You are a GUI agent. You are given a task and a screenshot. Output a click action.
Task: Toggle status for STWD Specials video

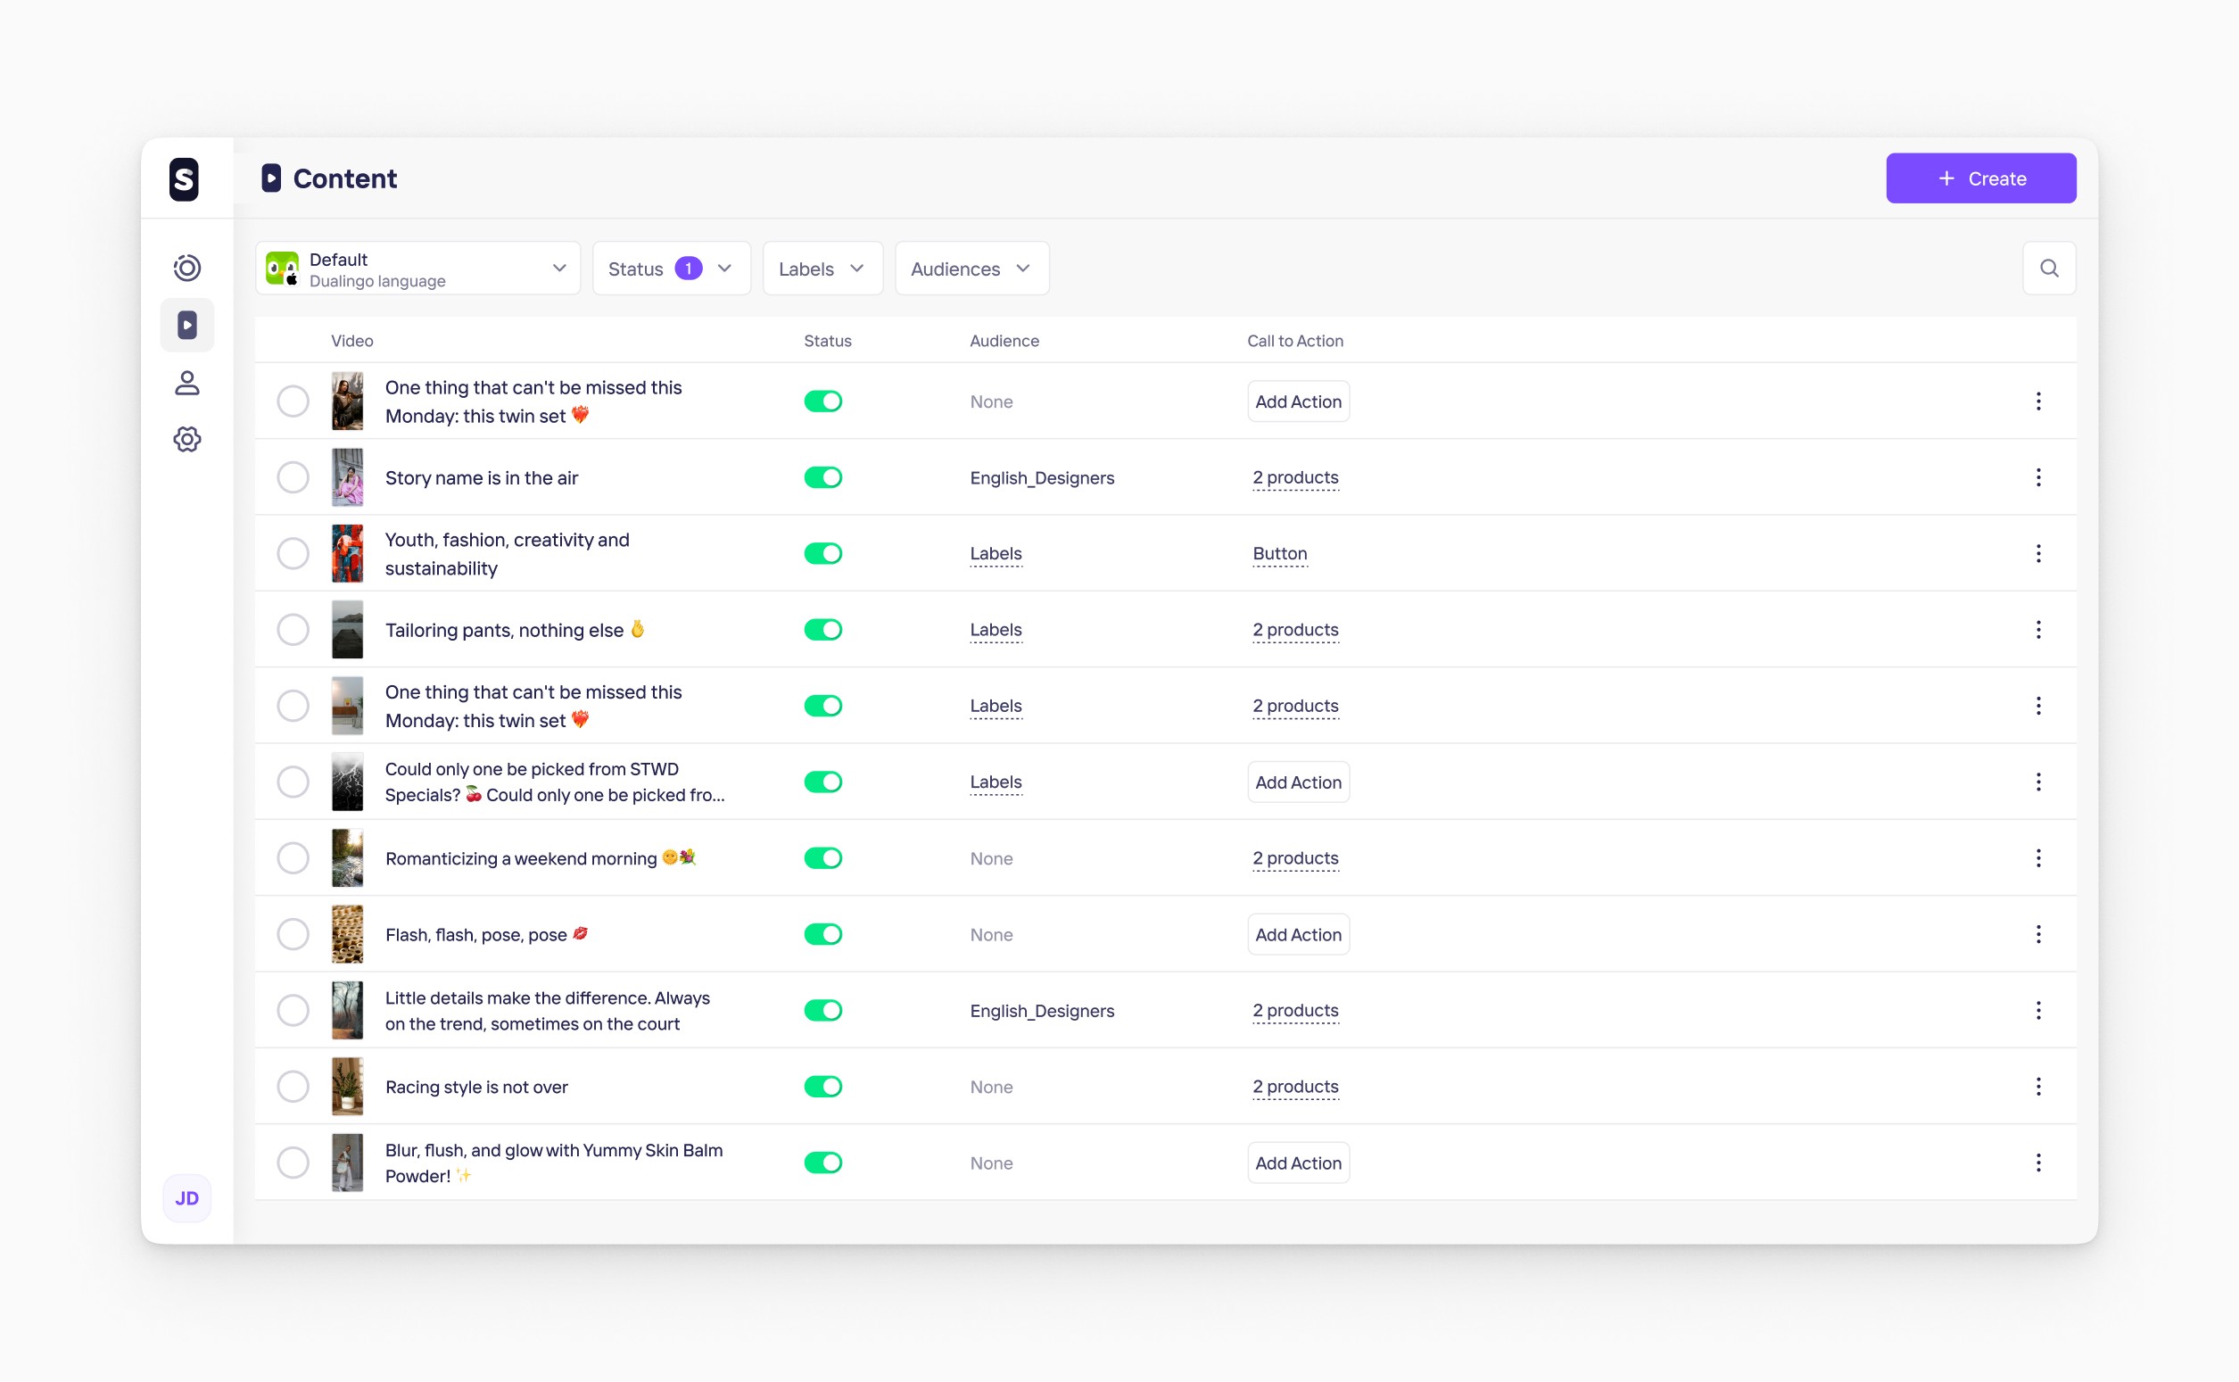pos(822,782)
